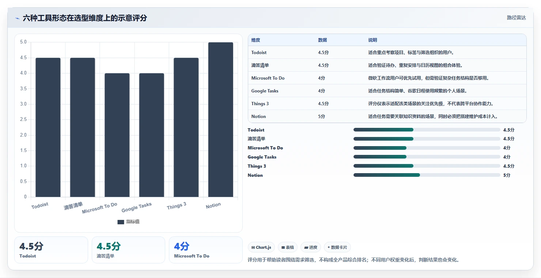Screen dimensions: 541x278
Task: Click the Things 3 progress list label
Action: click(257, 166)
